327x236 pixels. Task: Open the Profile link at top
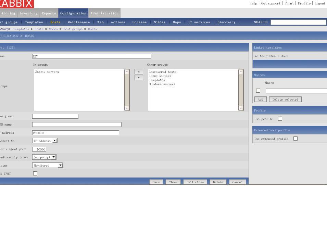(304, 3)
